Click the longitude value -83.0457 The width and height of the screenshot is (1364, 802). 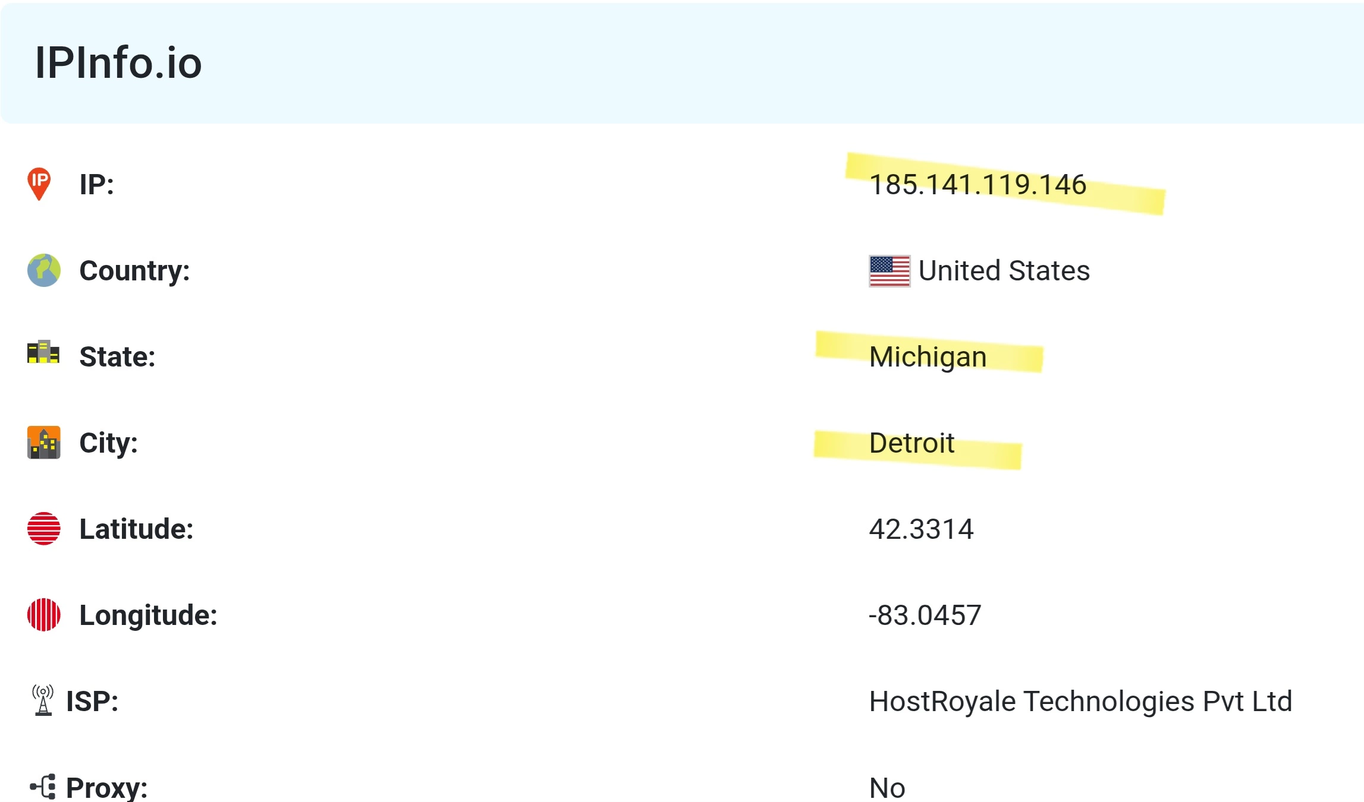tap(925, 615)
